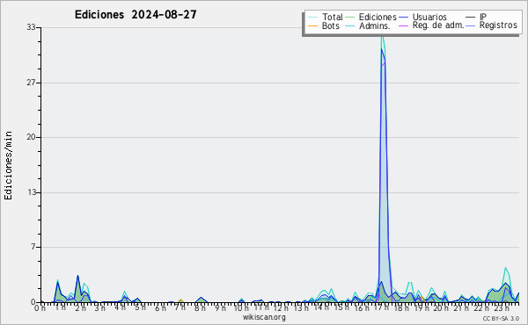Screen dimensions: 528x325
Task: Click the Total legend line color swatch
Action: [x=312, y=18]
